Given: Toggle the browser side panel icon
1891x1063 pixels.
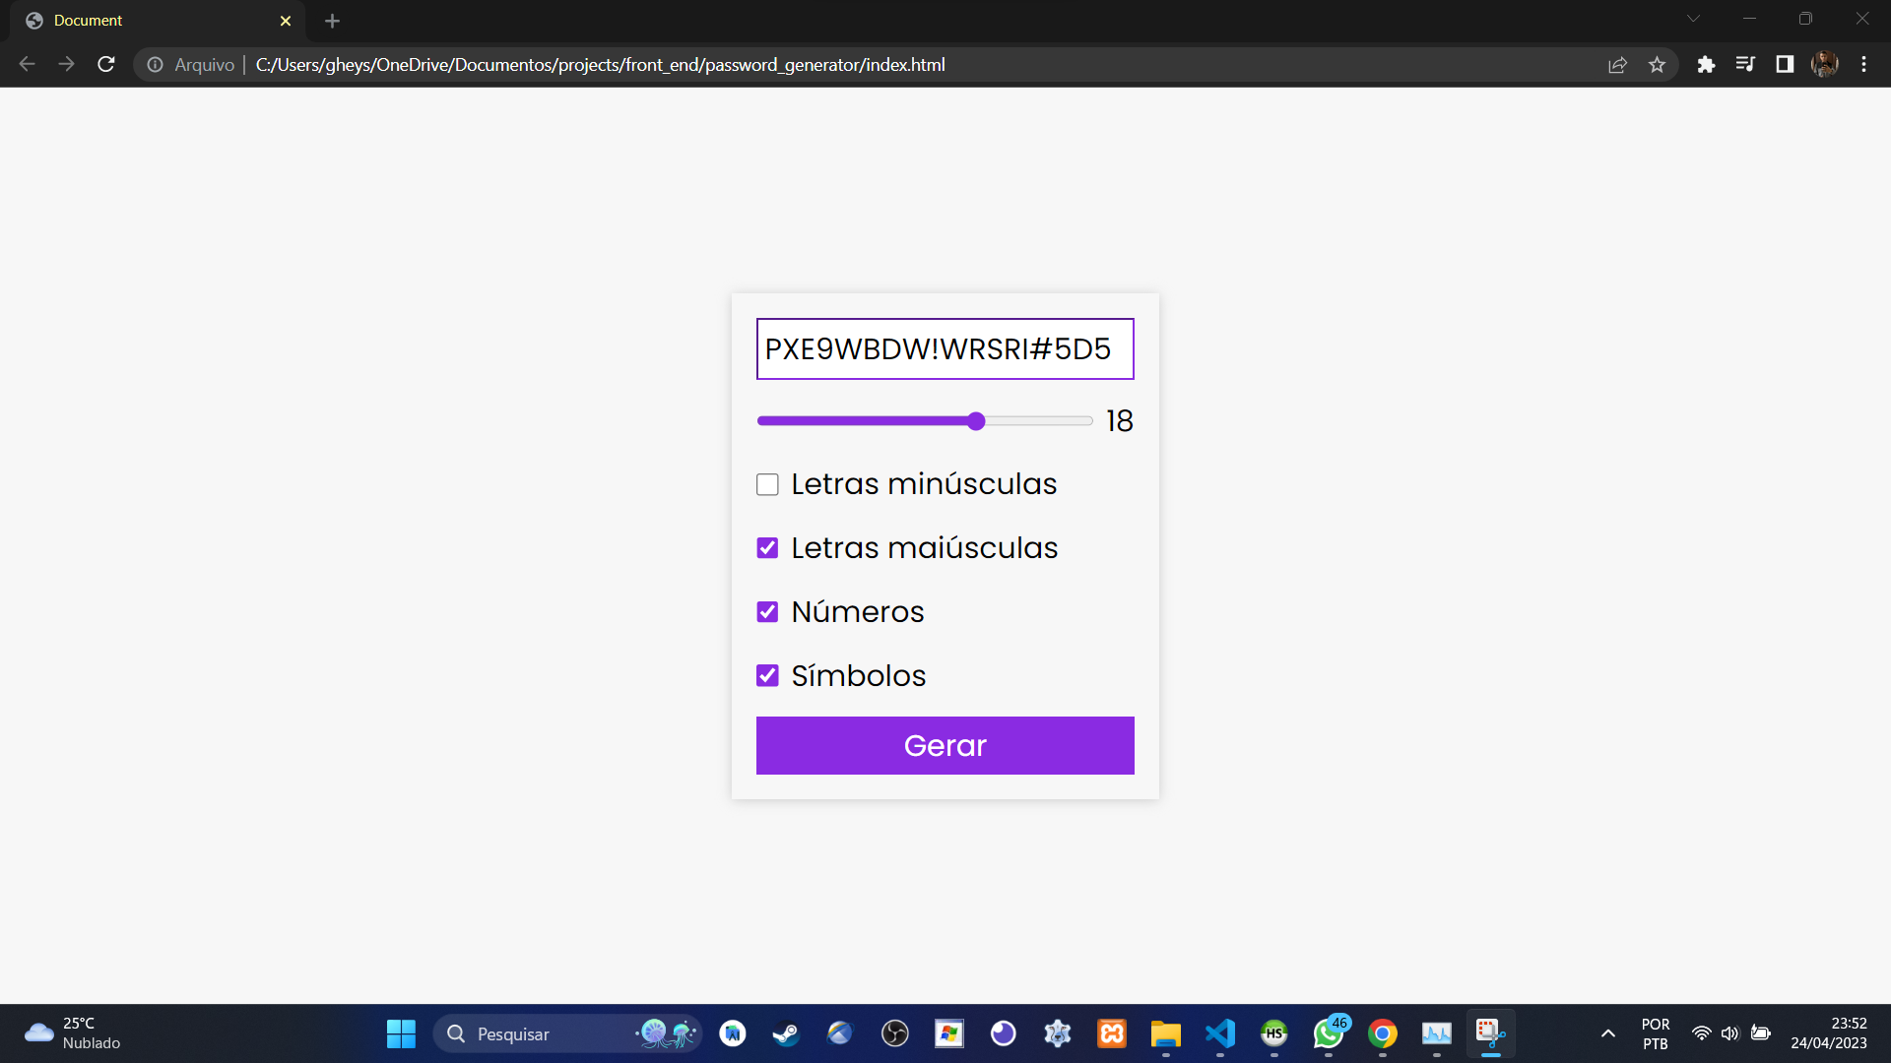Looking at the screenshot, I should point(1785,65).
